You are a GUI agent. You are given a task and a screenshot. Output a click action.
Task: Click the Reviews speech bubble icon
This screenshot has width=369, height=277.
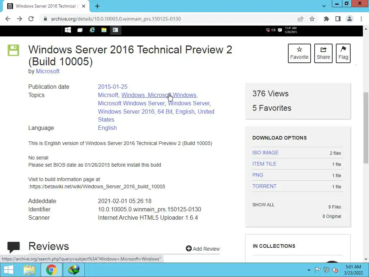click(13, 247)
